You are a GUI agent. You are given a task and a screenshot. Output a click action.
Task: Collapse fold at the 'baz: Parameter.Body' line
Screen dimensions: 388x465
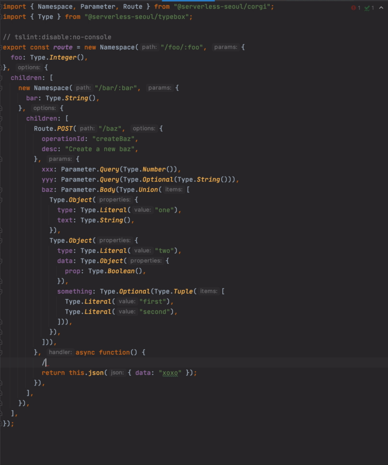click(x=1, y=190)
